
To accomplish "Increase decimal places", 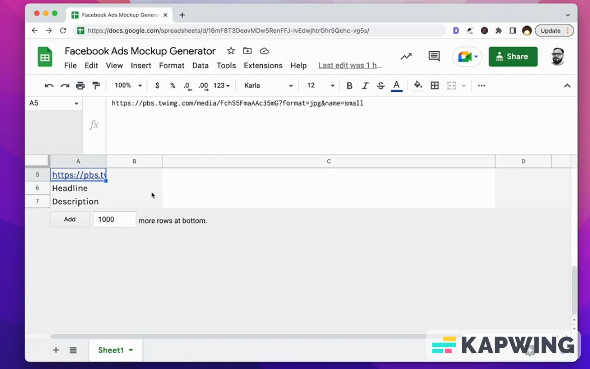I will coord(203,86).
